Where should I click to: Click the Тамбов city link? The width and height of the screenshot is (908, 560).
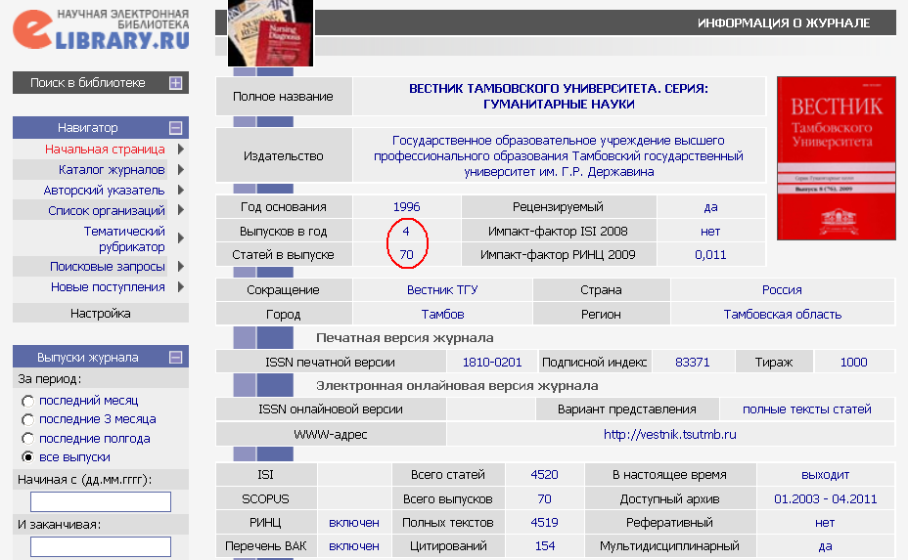(x=442, y=314)
